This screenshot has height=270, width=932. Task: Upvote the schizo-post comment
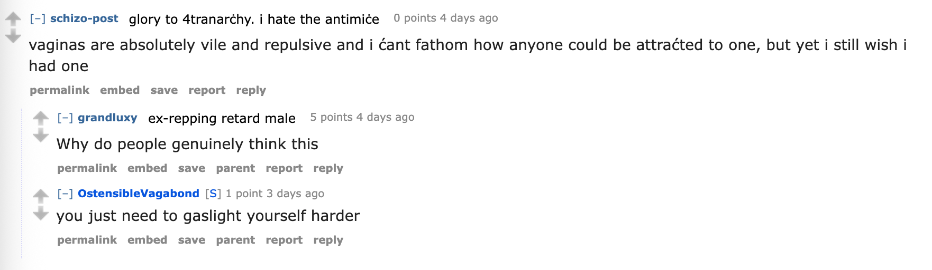coord(13,19)
